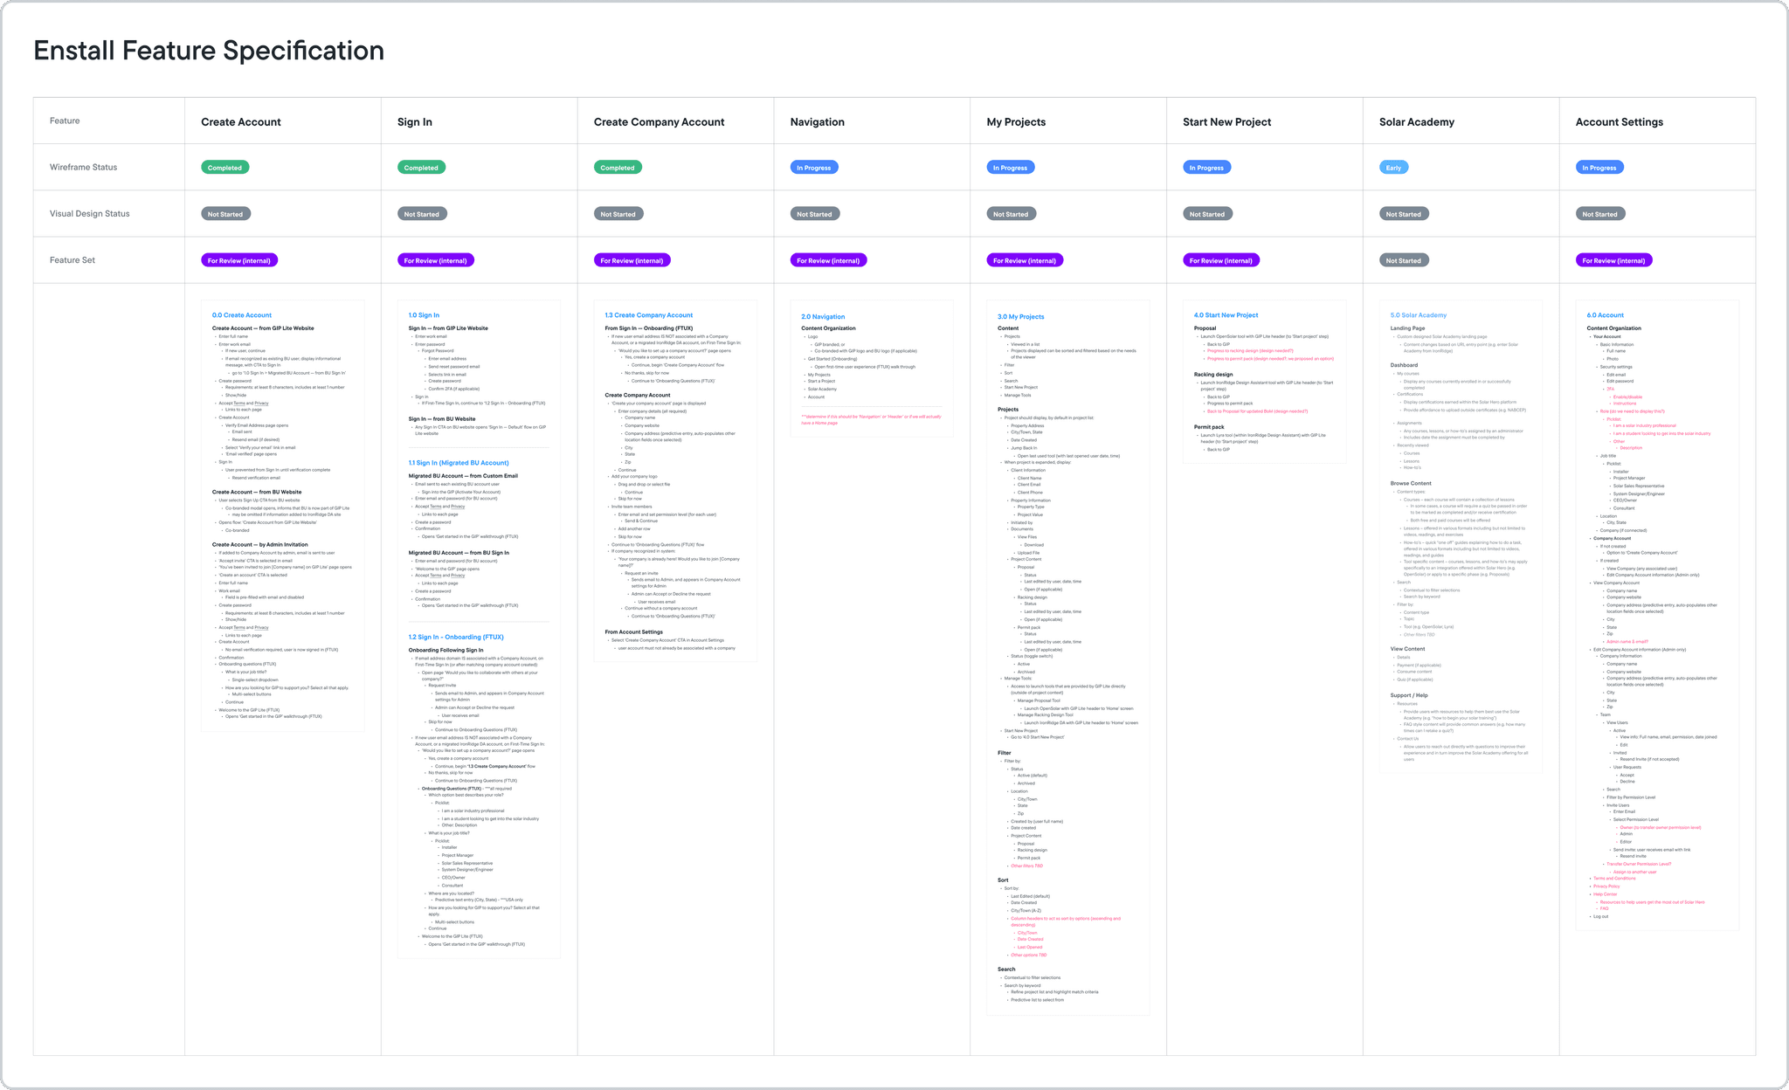Select the Create Company Account column header
Image resolution: width=1789 pixels, height=1090 pixels.
659,122
